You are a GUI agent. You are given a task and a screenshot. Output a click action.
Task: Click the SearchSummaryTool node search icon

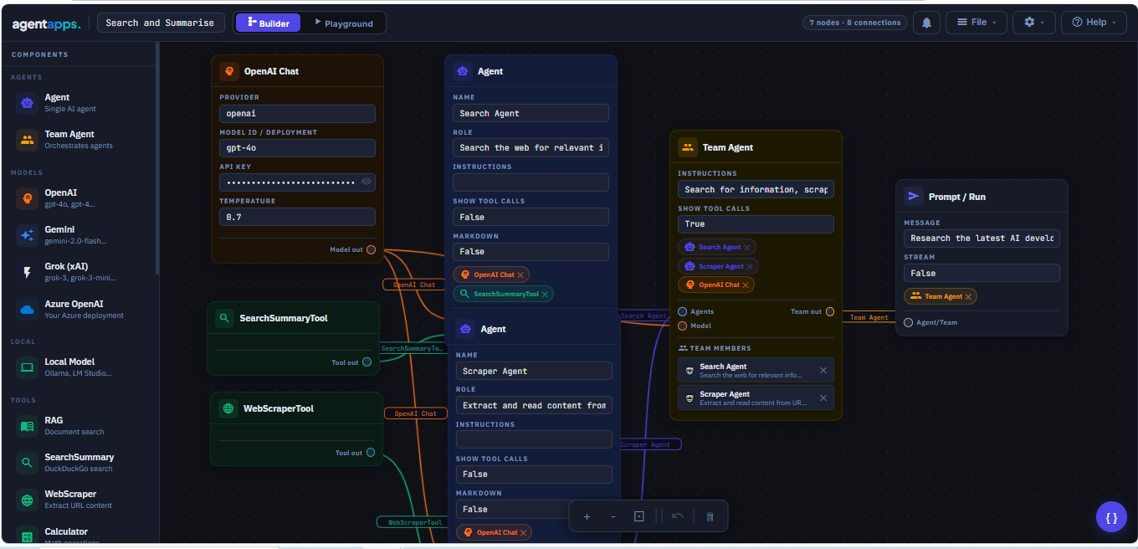coord(224,318)
